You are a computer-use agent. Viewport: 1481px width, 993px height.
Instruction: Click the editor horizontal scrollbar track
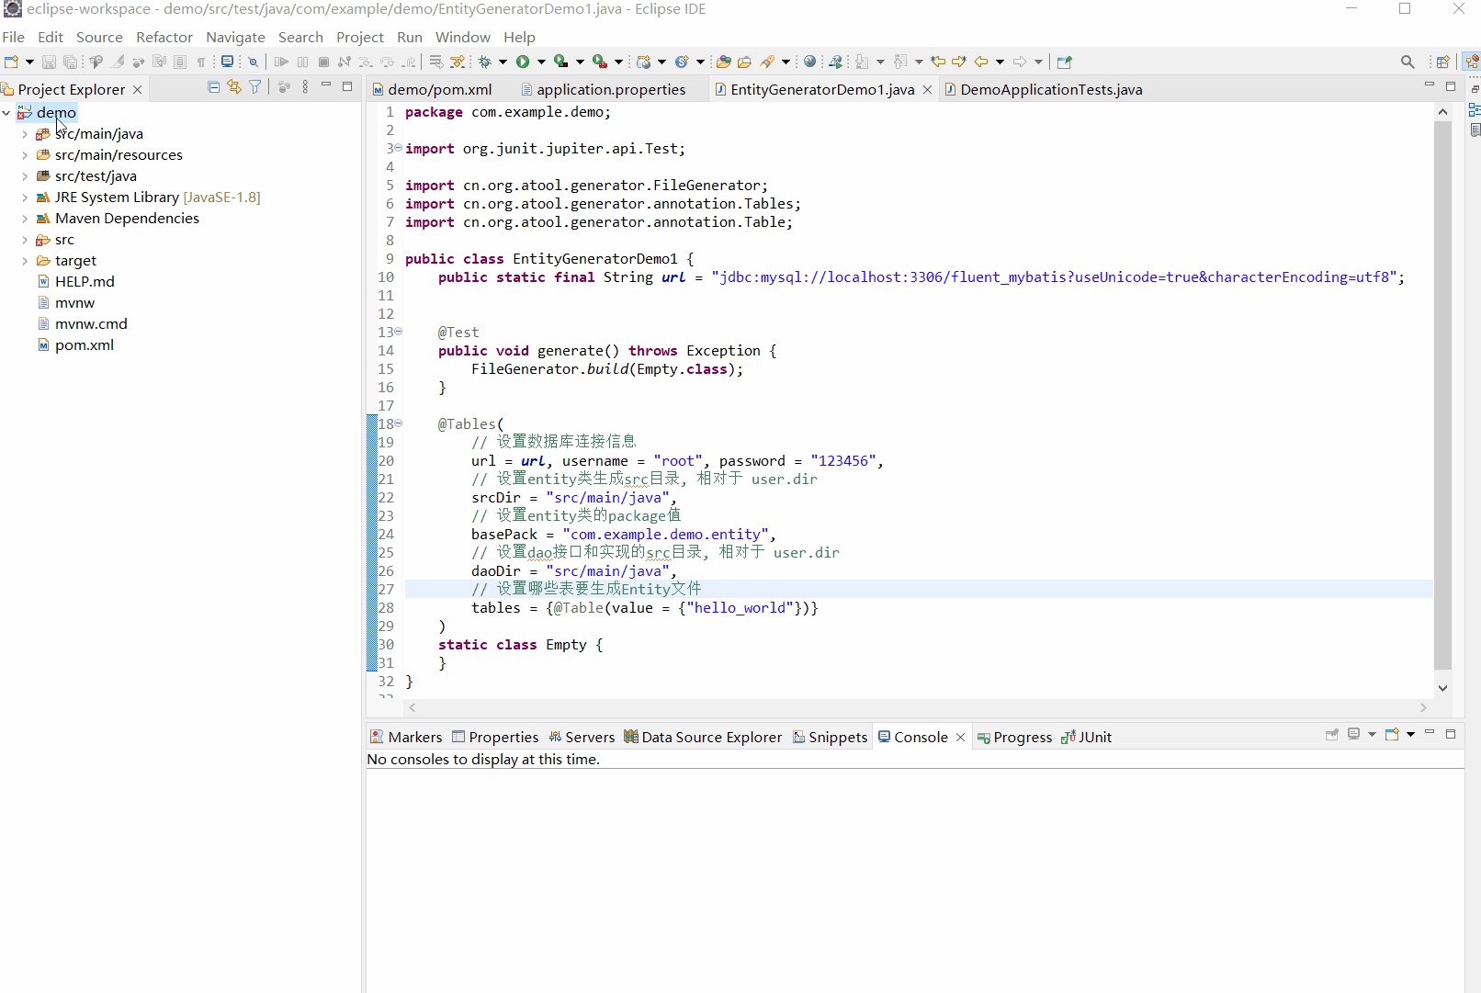917,707
